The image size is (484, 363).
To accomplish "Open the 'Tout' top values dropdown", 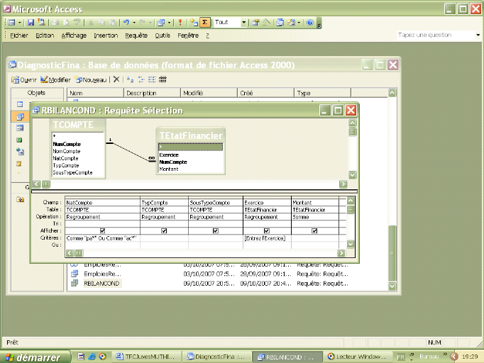I will [x=244, y=23].
